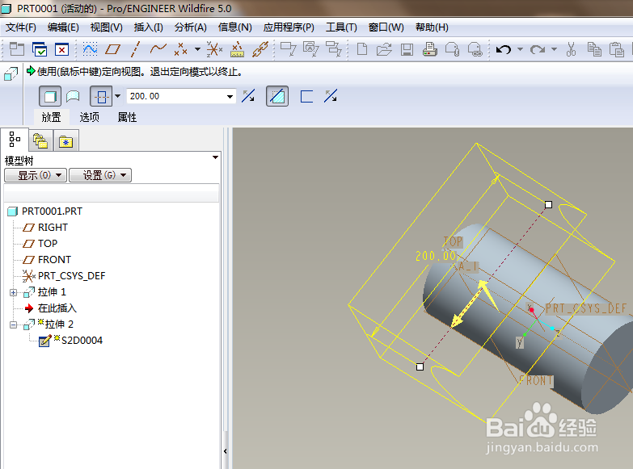Toggle extrude as surface
Viewport: 633px width, 469px height.
(73, 96)
